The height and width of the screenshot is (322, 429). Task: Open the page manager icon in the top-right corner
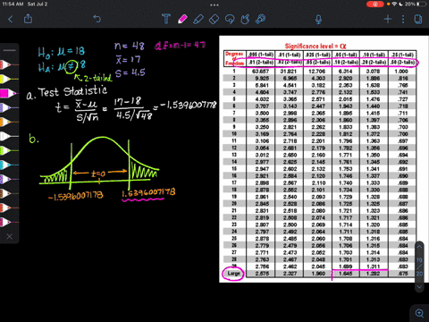point(418,20)
